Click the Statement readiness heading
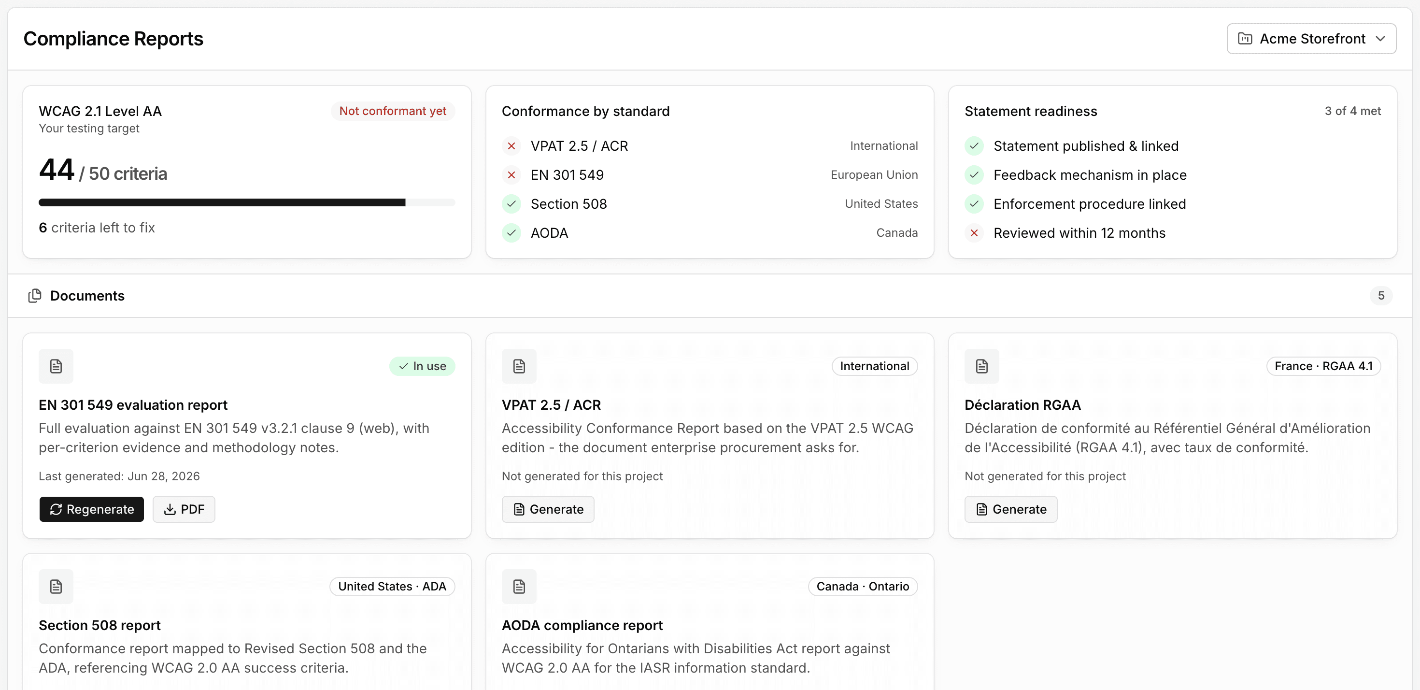The image size is (1420, 690). [1031, 111]
